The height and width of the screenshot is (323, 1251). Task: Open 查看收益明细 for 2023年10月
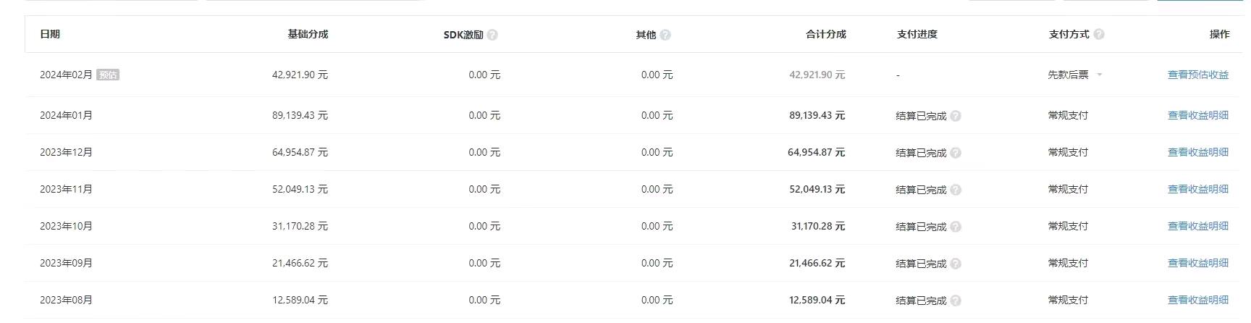pyautogui.click(x=1198, y=226)
